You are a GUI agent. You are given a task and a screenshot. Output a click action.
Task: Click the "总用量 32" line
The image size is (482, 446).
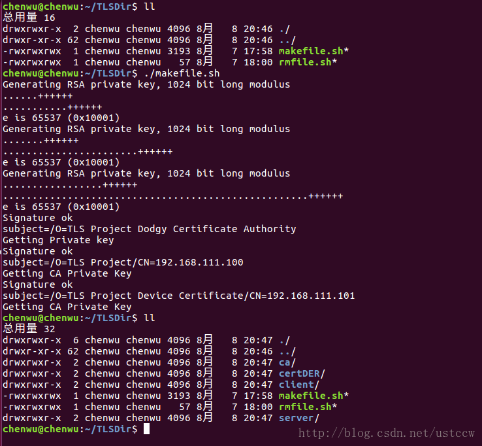click(29, 329)
